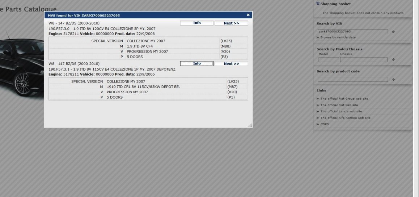Focus the Search by VIN input field

click(x=353, y=32)
